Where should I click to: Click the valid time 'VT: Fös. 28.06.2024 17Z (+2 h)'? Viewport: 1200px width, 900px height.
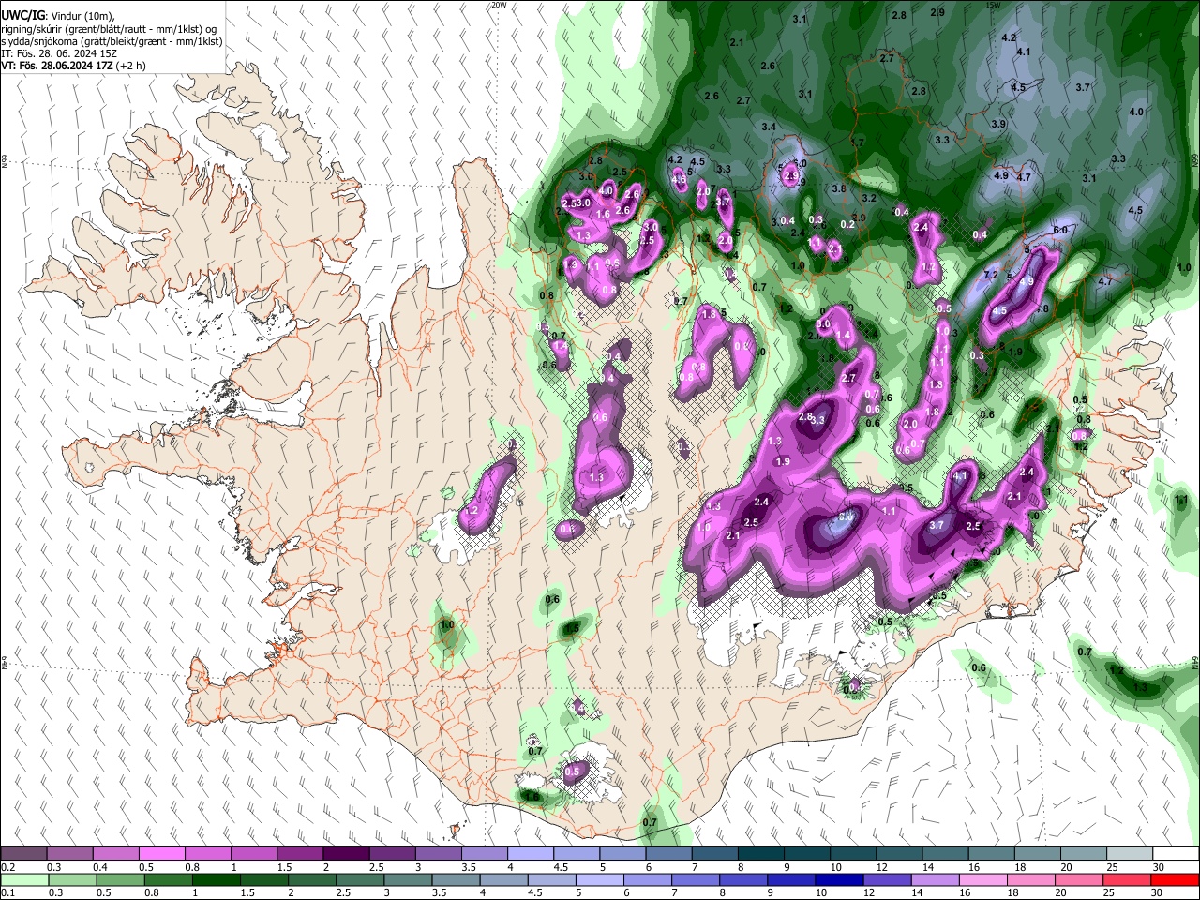pos(71,66)
